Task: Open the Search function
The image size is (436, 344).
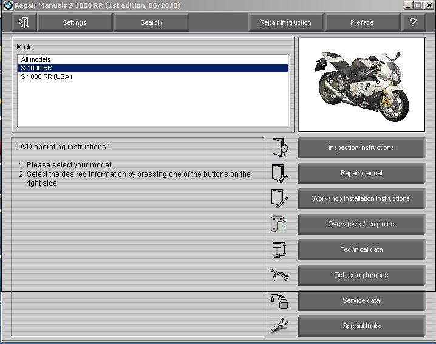Action: tap(151, 22)
